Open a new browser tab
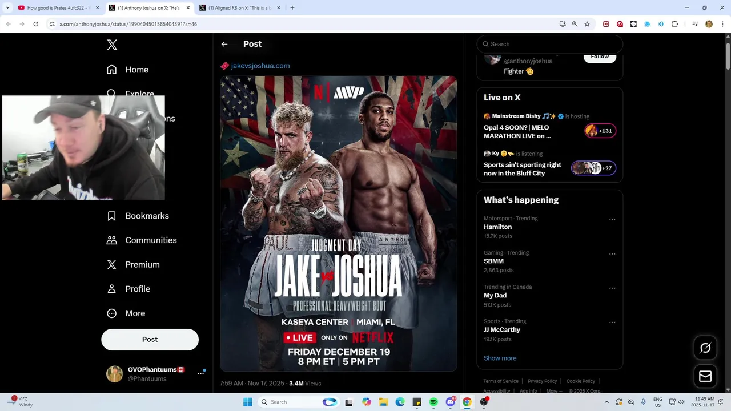Screen dimensions: 731x411 (292, 8)
